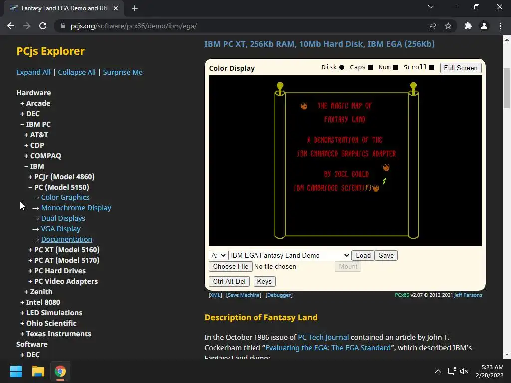Expand the Ohio Scientific tree node
This screenshot has height=383, width=511.
(48, 323)
